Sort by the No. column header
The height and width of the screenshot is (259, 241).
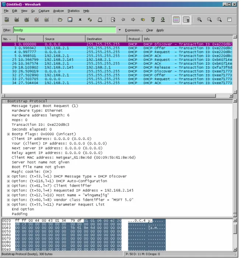(x=10, y=39)
